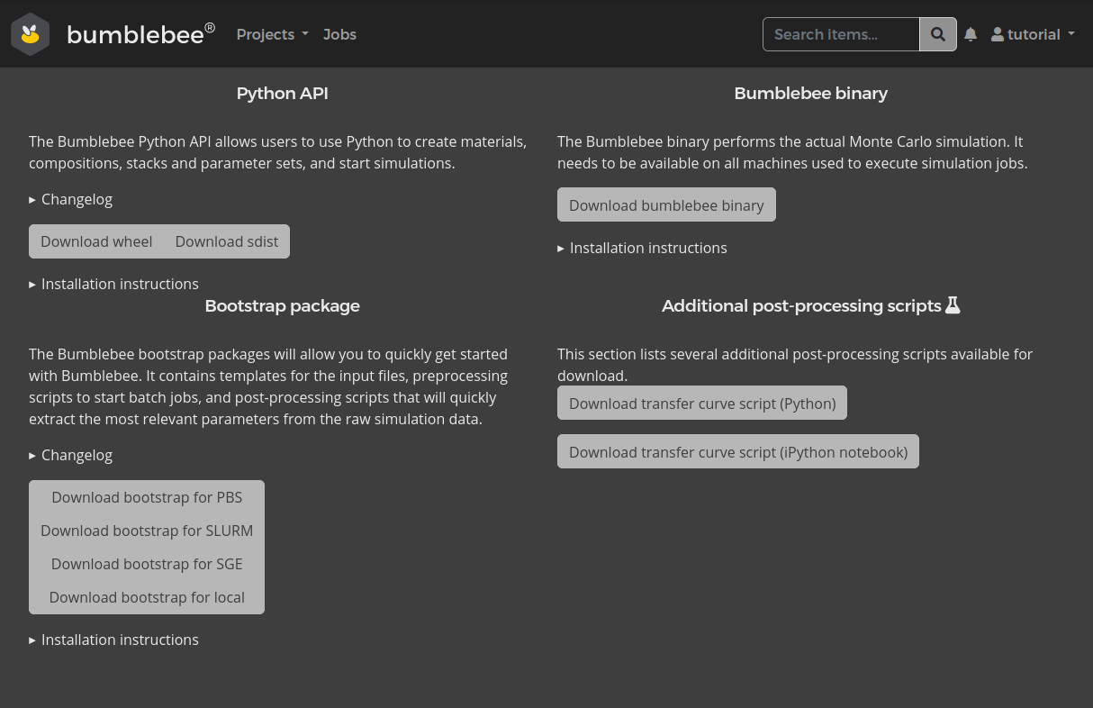Go to the Jobs page
Viewport: 1093px width, 708px height.
(339, 34)
